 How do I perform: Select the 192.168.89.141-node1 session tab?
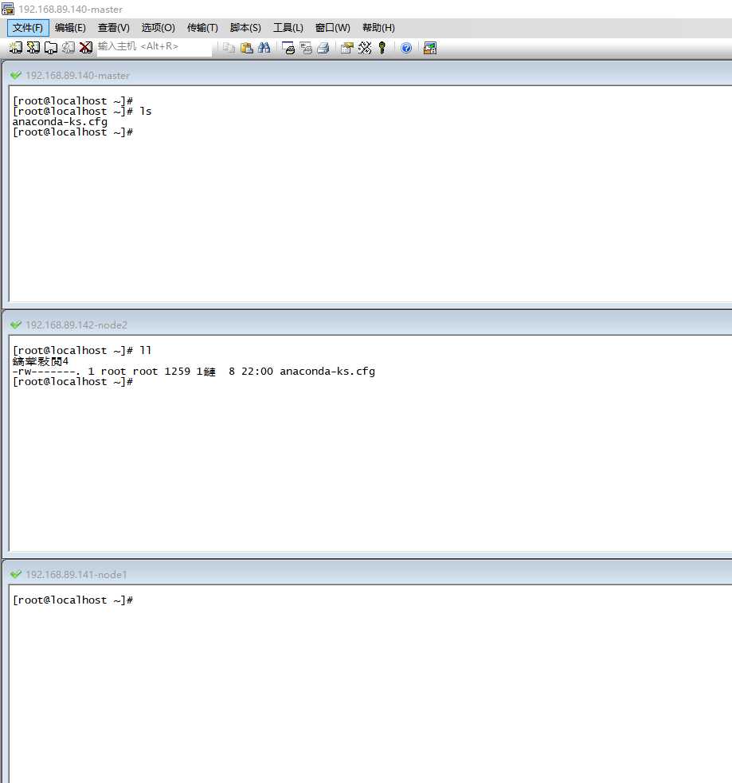pyautogui.click(x=76, y=575)
